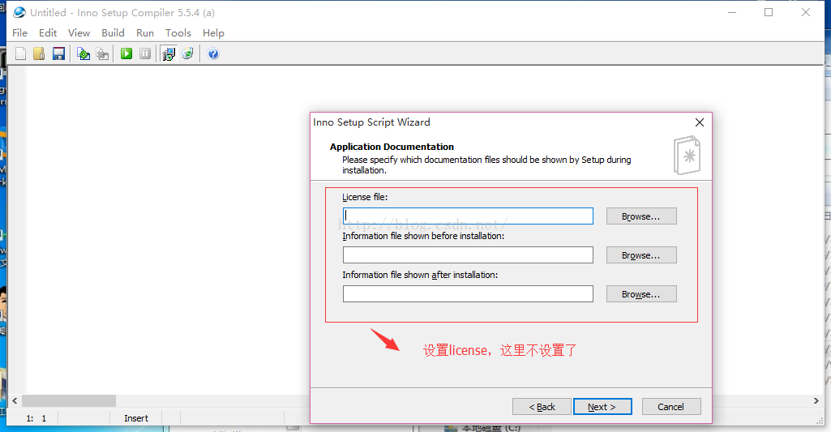
Task: Click the Target Setup toolbar icon
Action: [169, 53]
